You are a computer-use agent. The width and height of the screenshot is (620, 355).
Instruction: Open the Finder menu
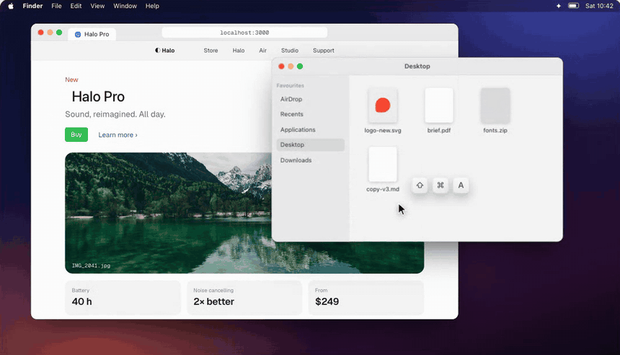tap(32, 6)
